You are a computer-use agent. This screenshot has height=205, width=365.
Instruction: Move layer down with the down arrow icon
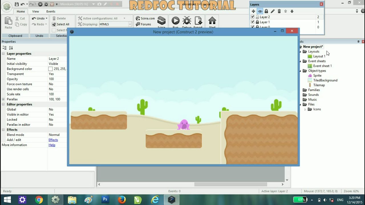click(292, 11)
